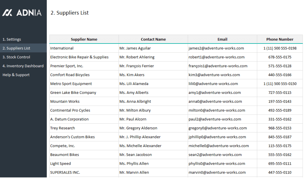Click robert1@adventure-works.com email link
This screenshot has width=304, height=180.
click(216, 57)
